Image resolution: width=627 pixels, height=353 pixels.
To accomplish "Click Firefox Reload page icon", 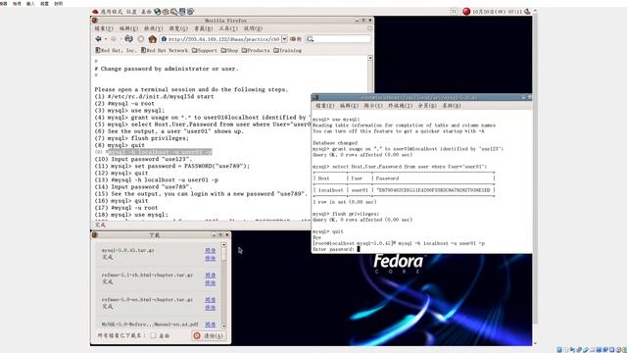I will (x=128, y=39).
